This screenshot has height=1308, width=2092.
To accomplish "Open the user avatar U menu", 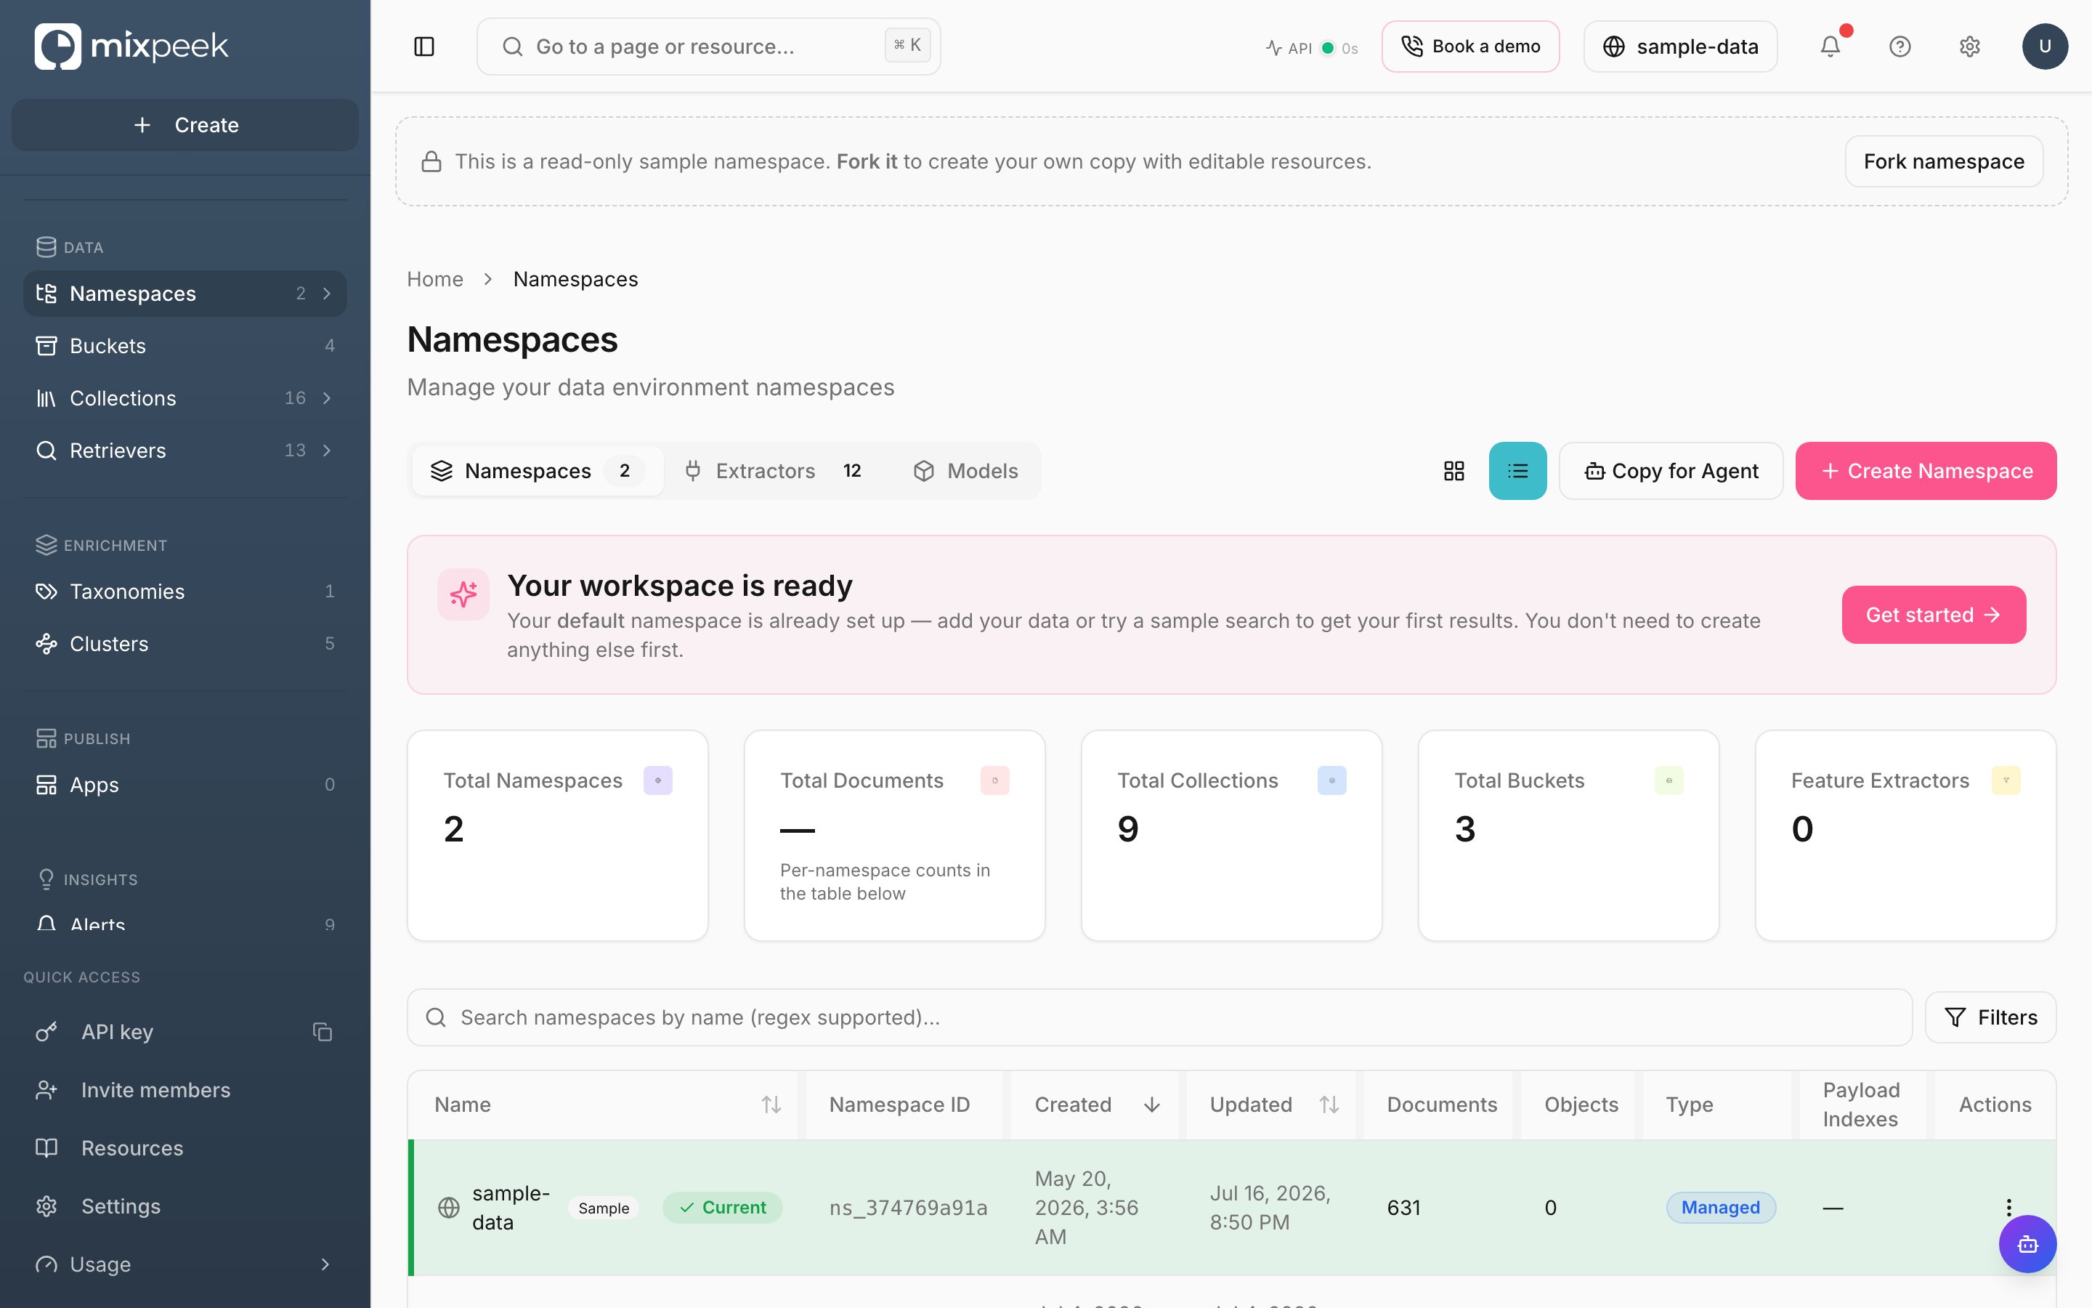I will pyautogui.click(x=2045, y=47).
